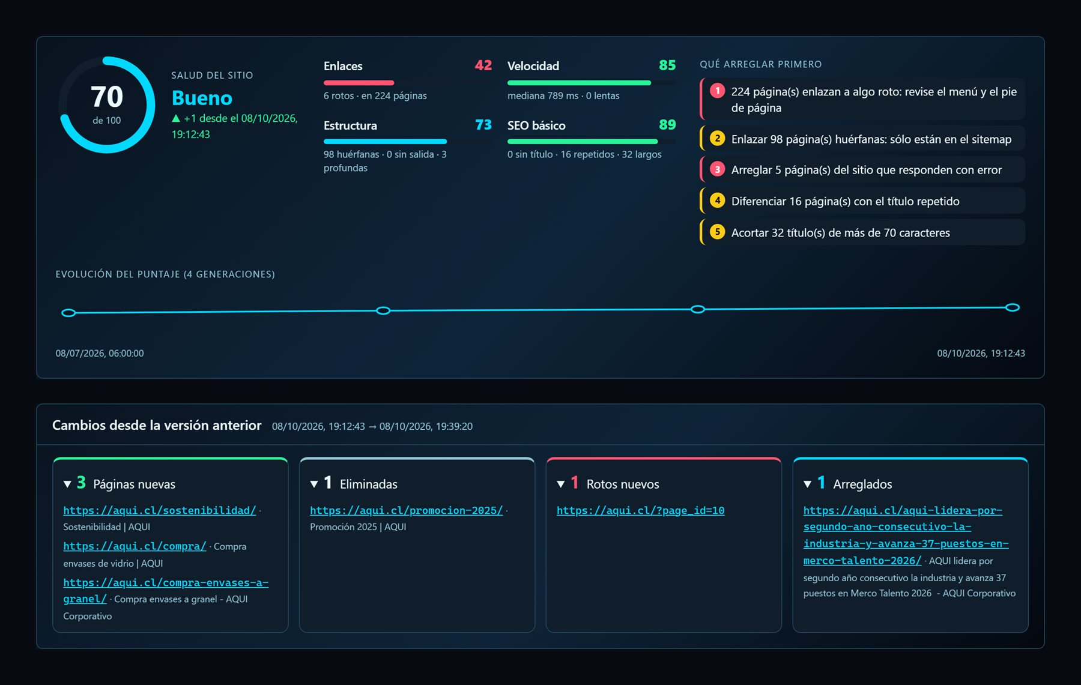
Task: Click priority badge 1 for broken links
Action: click(717, 91)
